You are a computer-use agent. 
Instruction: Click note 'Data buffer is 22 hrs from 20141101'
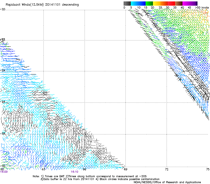coord(68,179)
